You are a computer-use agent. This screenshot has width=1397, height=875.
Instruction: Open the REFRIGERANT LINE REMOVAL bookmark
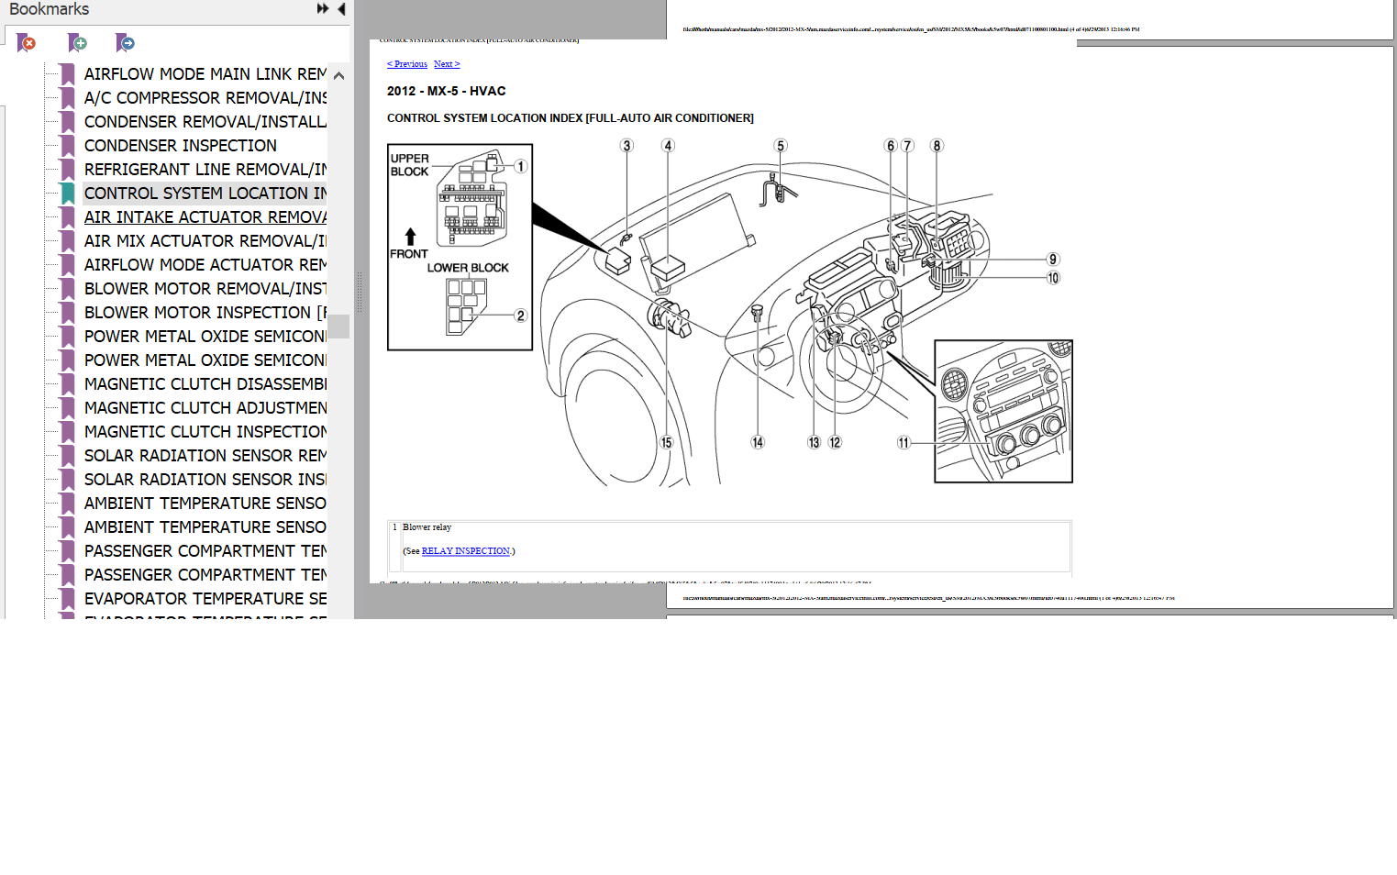(205, 170)
